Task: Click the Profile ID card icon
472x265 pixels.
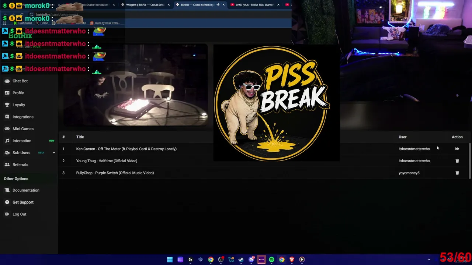Action: [7, 93]
